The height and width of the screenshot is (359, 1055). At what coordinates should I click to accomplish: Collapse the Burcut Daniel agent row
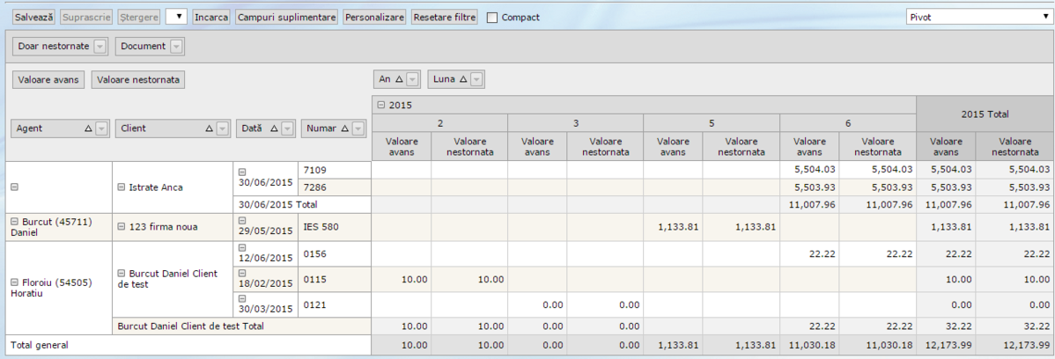coord(14,221)
